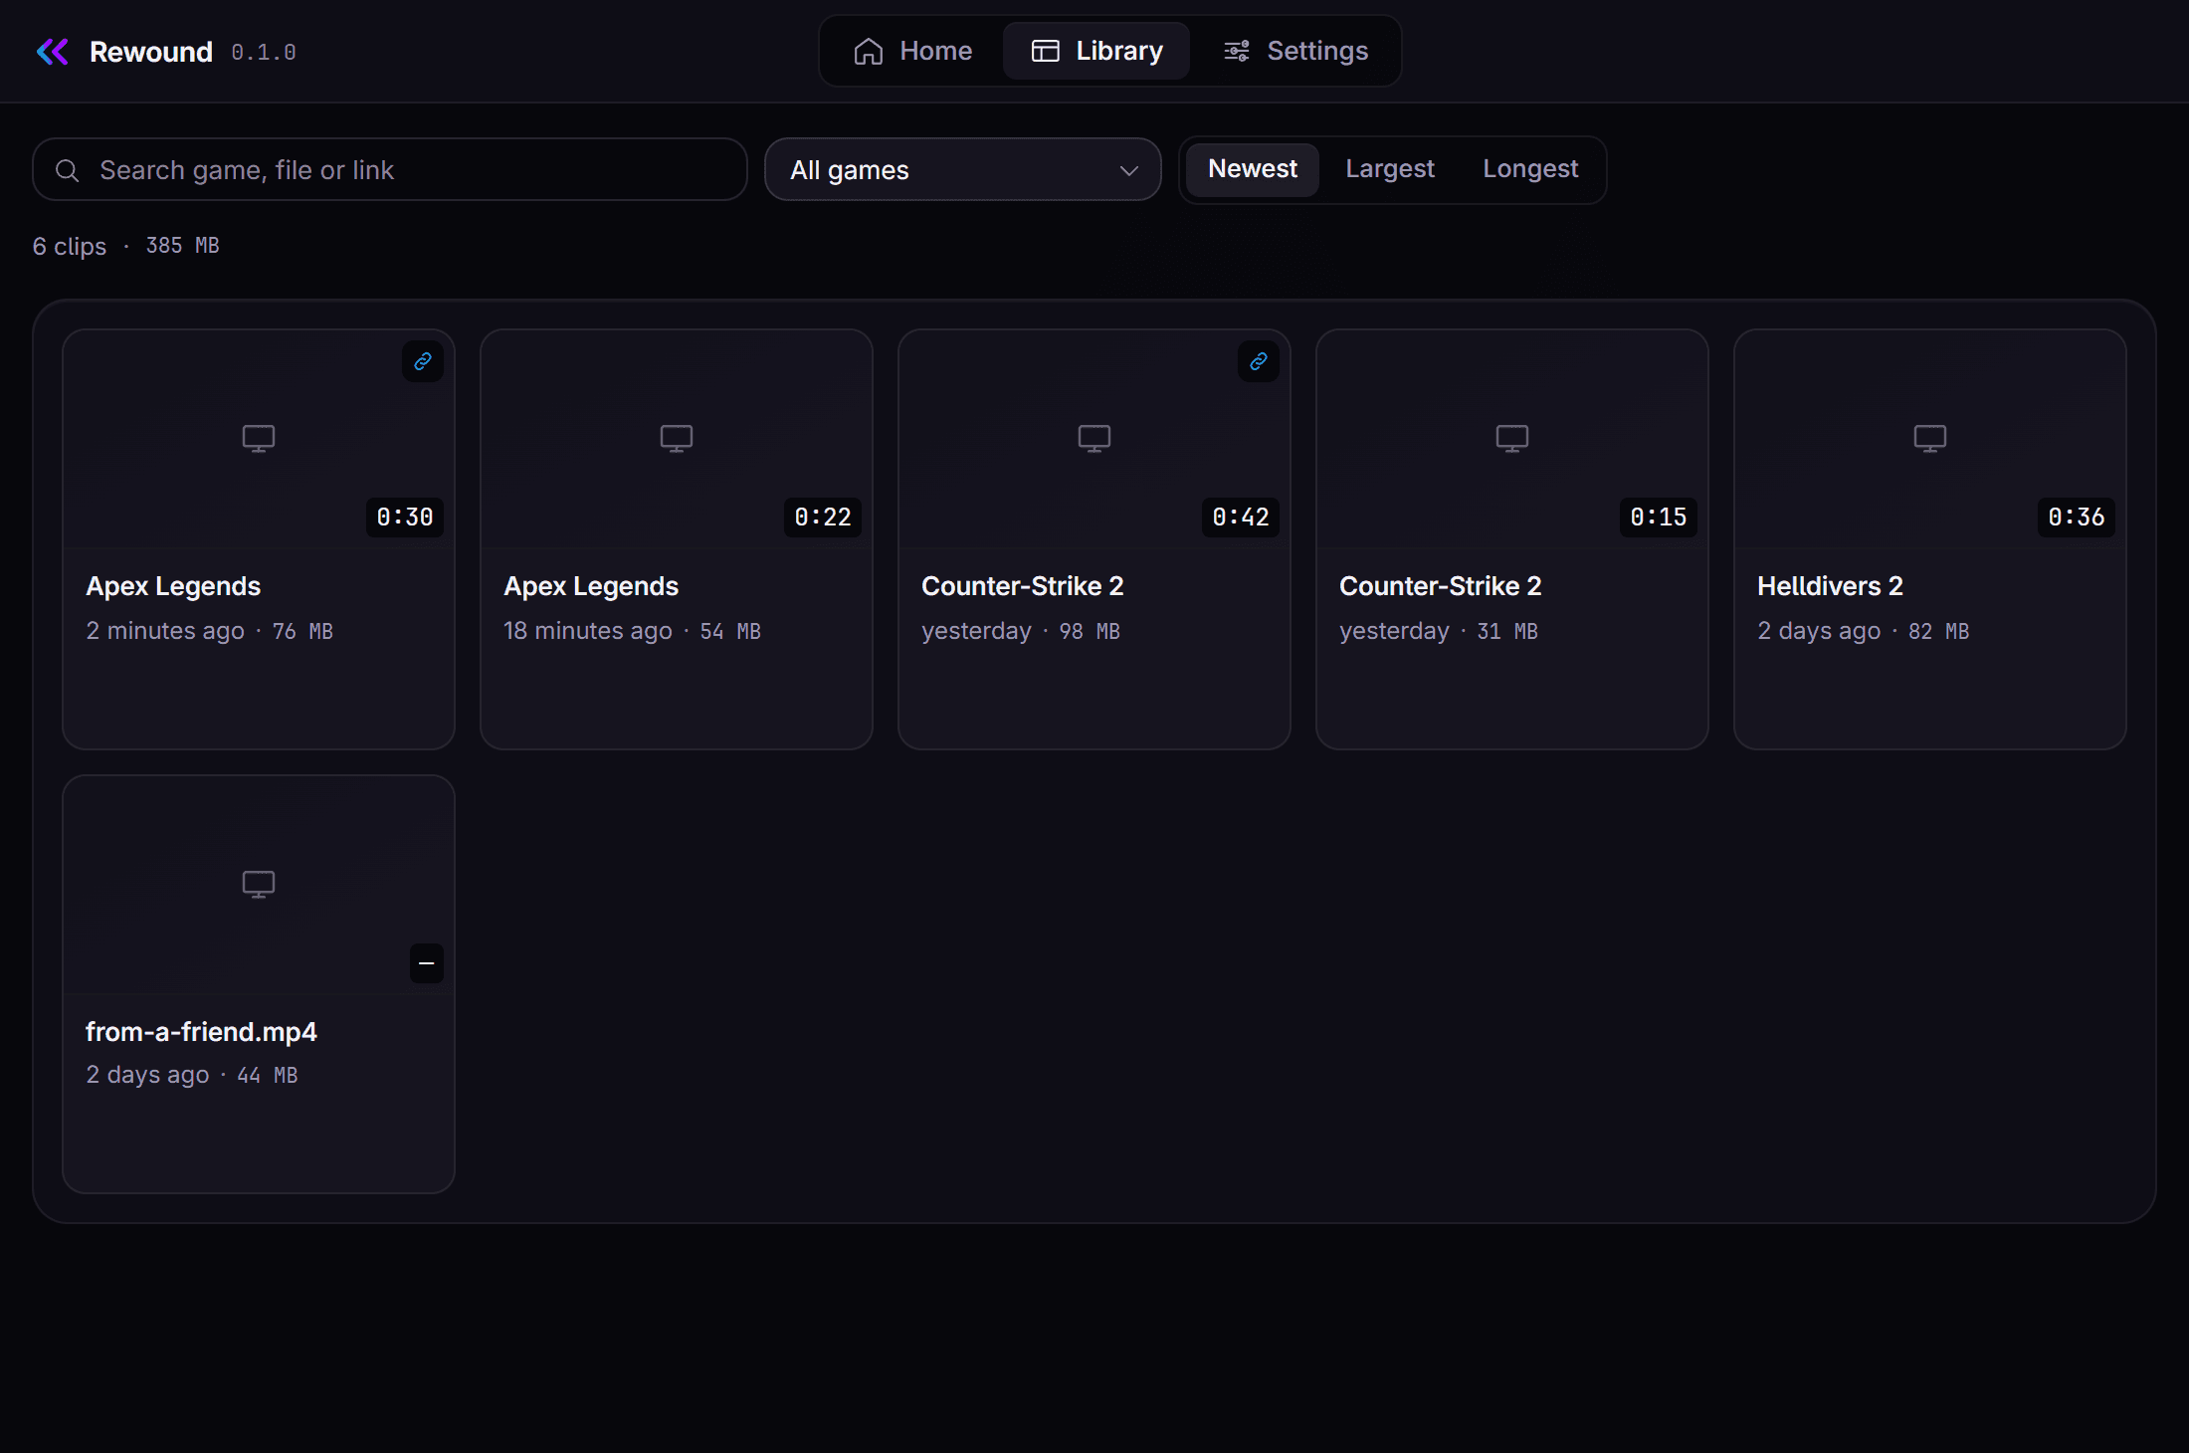Open the 0:30 Apex Legends clip thumbnail
The height and width of the screenshot is (1453, 2189).
[x=259, y=439]
